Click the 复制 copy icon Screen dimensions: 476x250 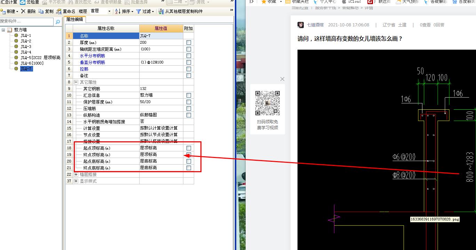point(41,11)
